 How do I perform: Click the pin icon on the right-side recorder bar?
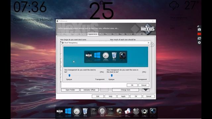(198, 26)
